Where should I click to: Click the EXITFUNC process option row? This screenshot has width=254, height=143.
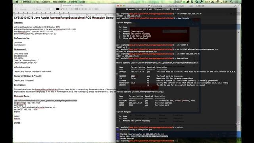(x=157, y=100)
